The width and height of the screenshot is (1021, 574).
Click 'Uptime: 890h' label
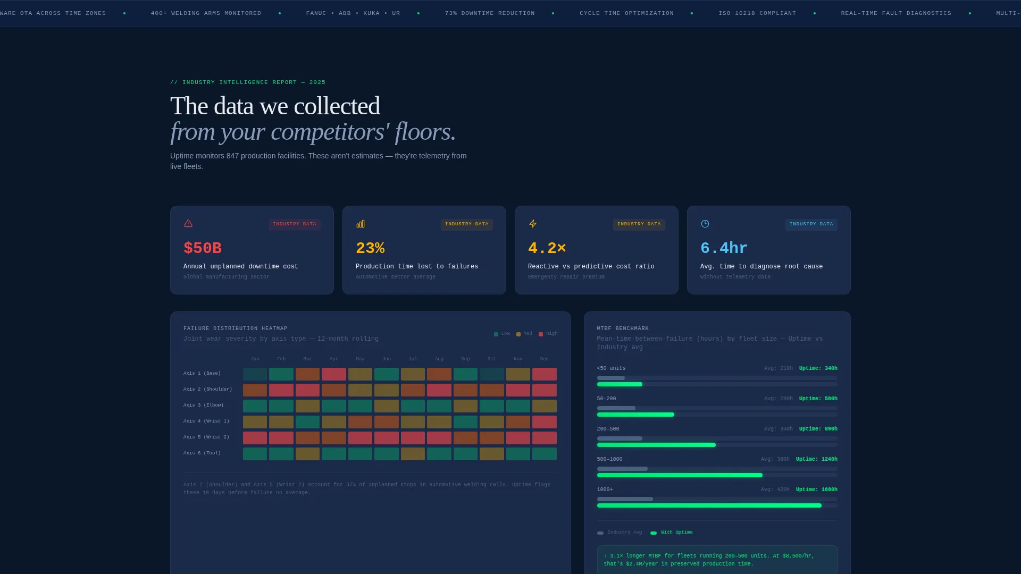(818, 429)
